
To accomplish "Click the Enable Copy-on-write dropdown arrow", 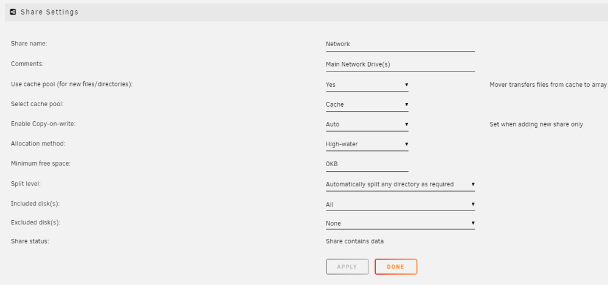I will click(x=406, y=124).
